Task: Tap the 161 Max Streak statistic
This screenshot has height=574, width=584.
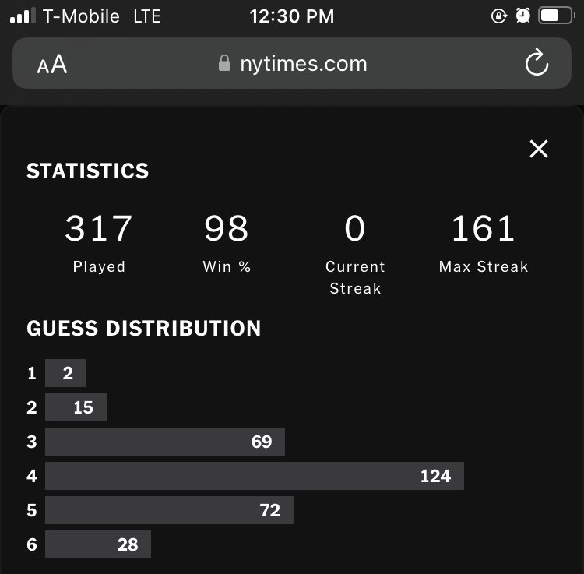Action: coord(484,243)
